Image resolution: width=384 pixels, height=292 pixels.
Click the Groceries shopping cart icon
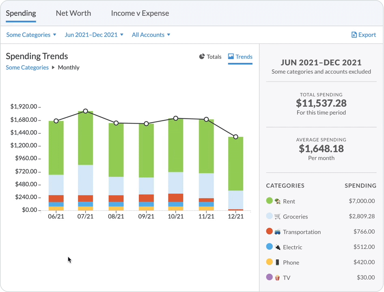coord(278,217)
